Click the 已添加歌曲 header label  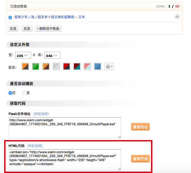19,6
